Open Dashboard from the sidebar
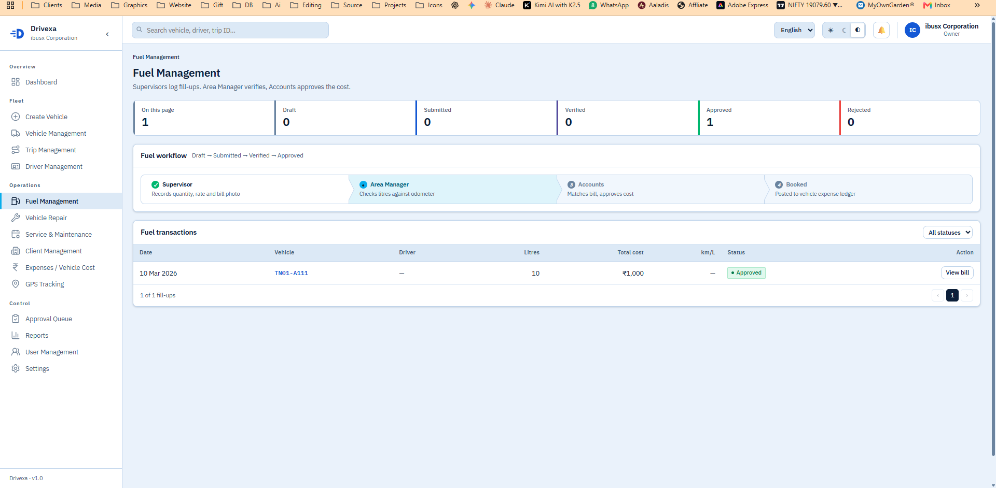996x488 pixels. click(61, 82)
